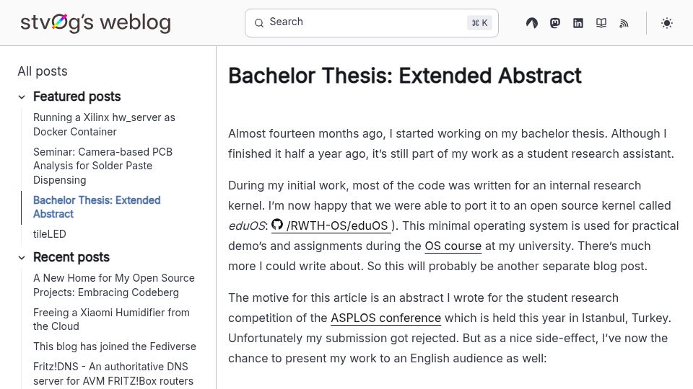Open Seminar: Camera-based PCB Analysis post
The image size is (693, 389).
coord(103,166)
